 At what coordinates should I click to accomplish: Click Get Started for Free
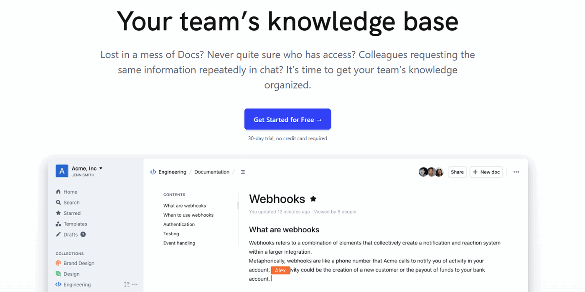tap(287, 119)
